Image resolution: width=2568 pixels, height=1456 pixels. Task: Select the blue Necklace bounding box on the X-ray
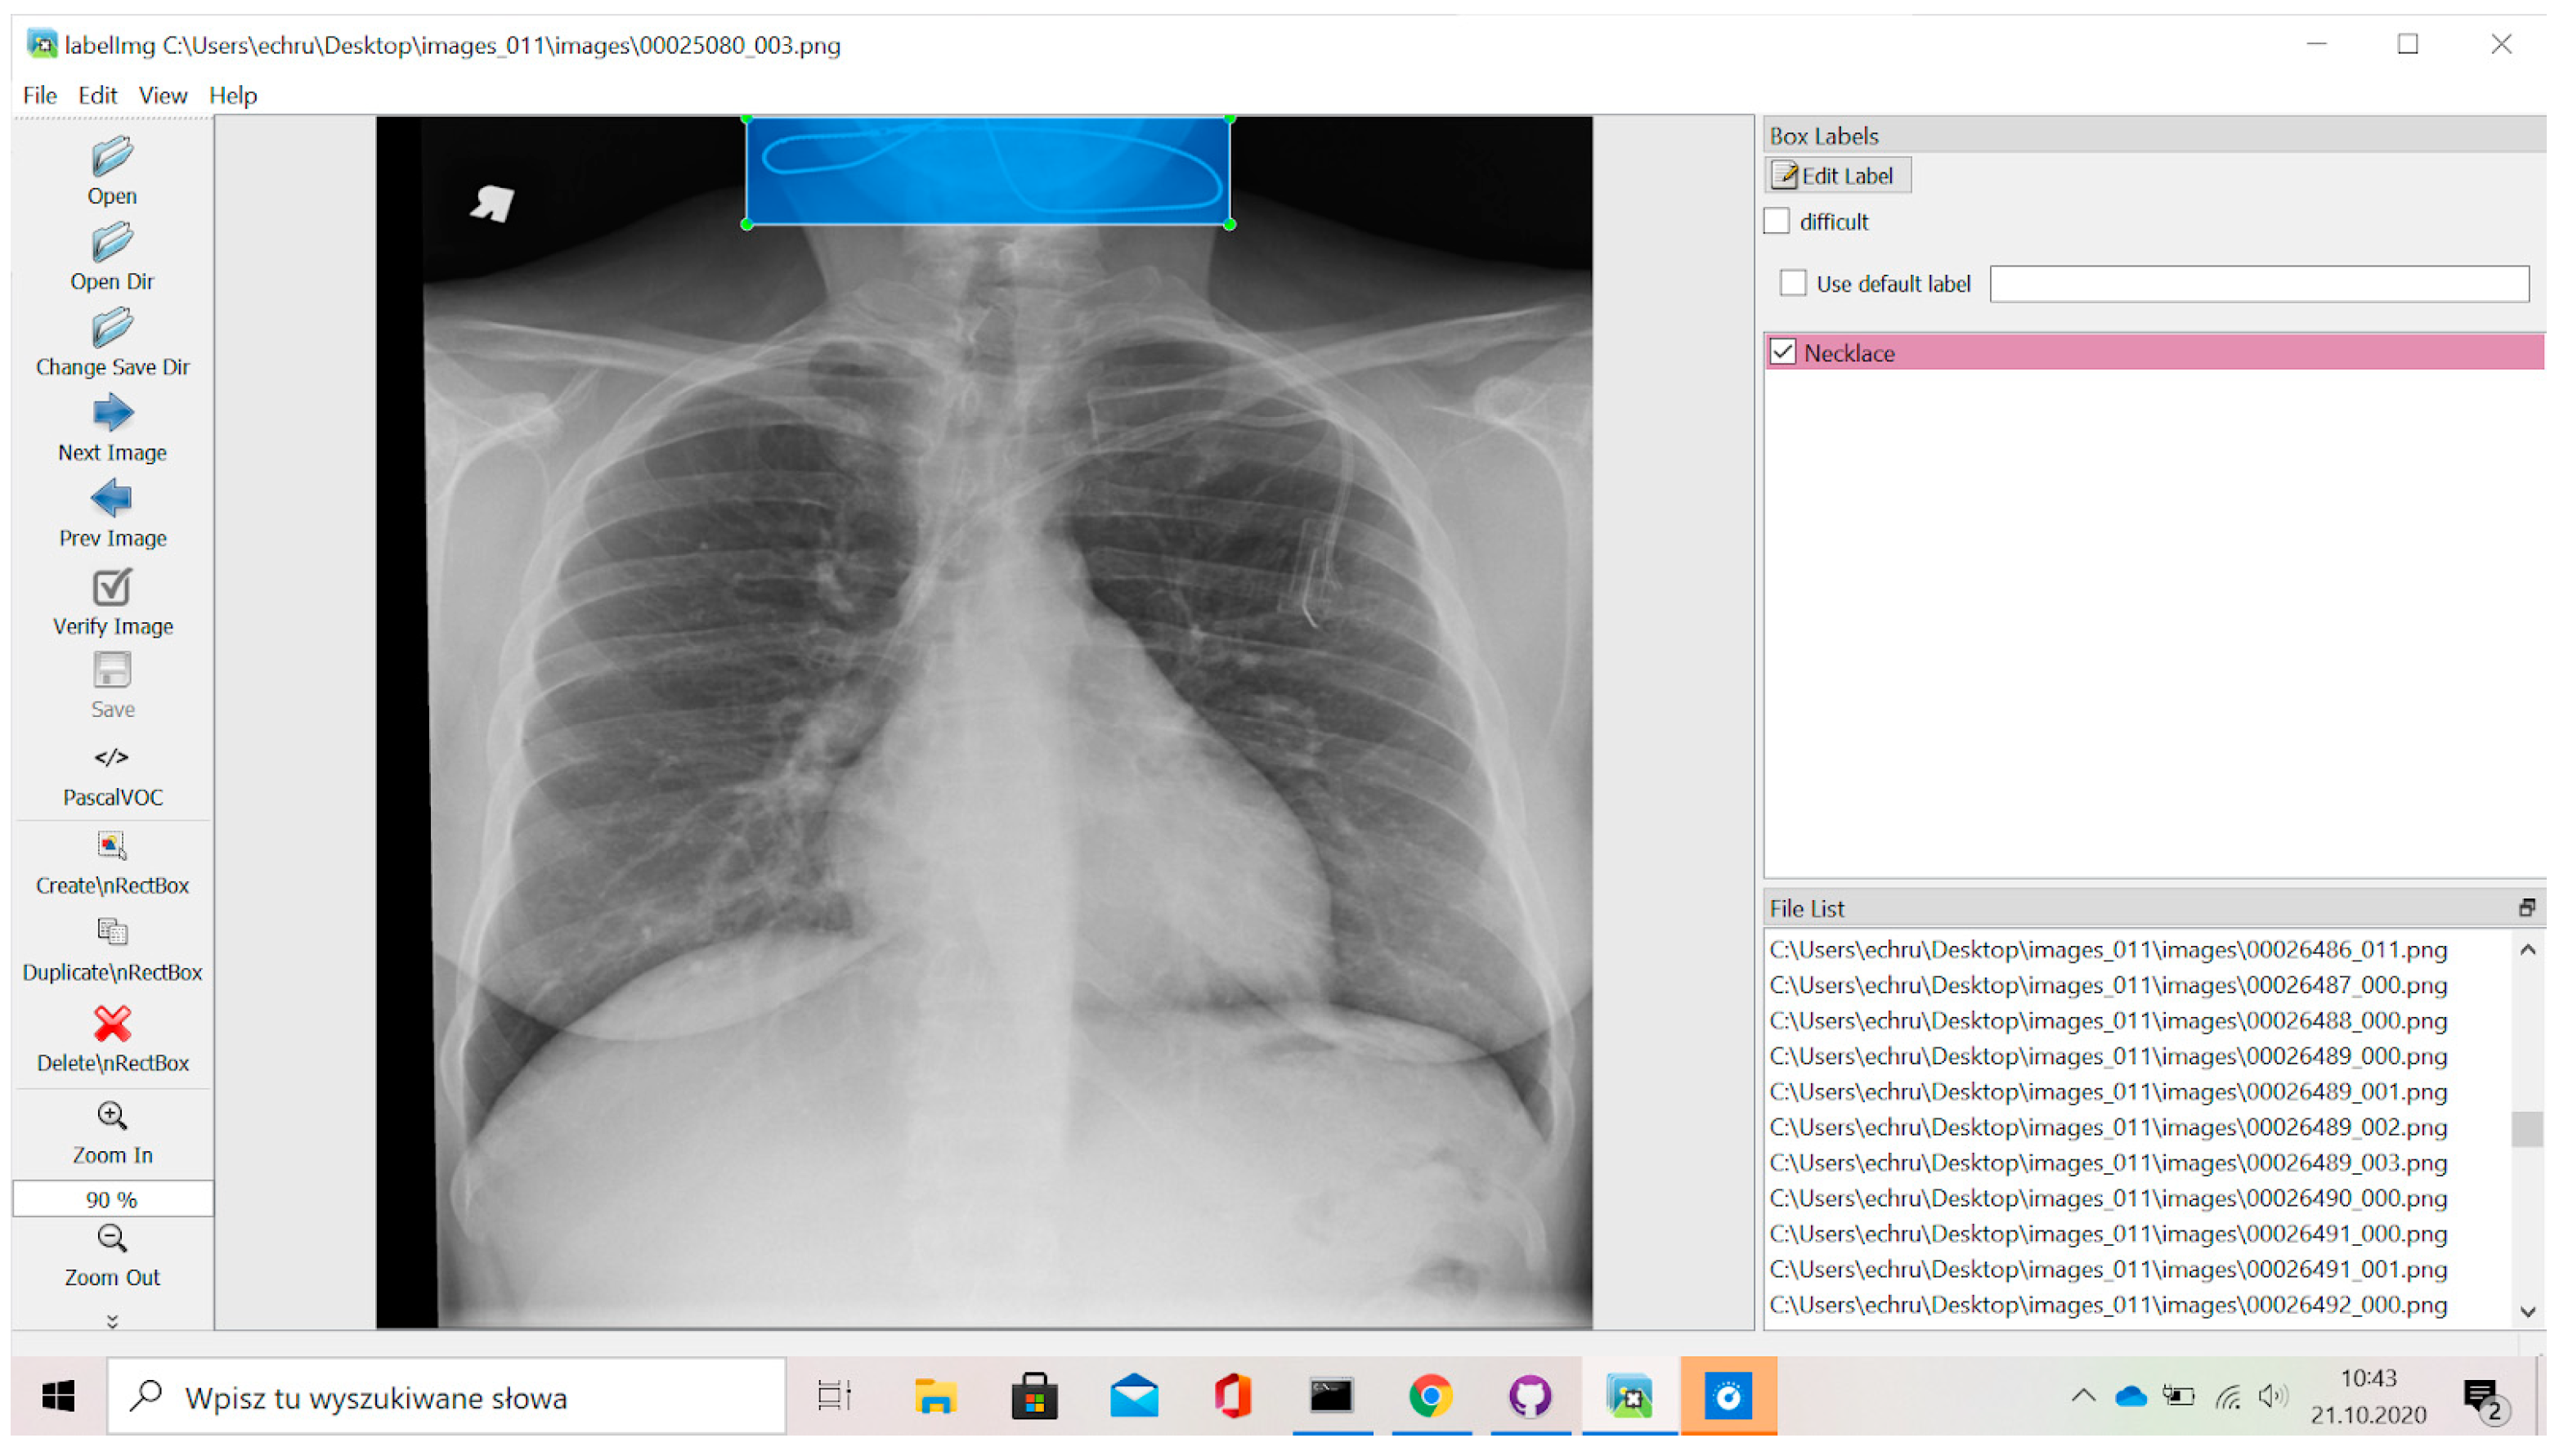coord(988,171)
